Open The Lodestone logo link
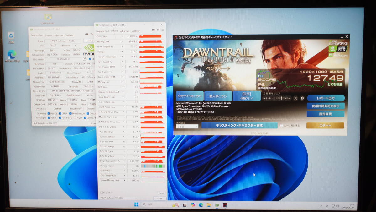 click(276, 98)
